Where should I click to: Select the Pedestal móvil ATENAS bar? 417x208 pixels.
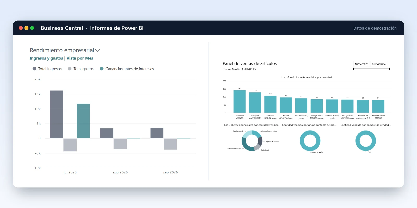378,106
